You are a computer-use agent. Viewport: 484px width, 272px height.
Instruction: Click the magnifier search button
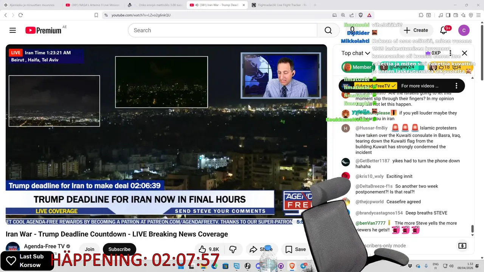pos(328,30)
